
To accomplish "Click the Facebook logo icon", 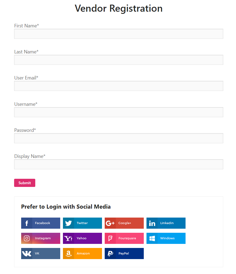I will pos(27,223).
